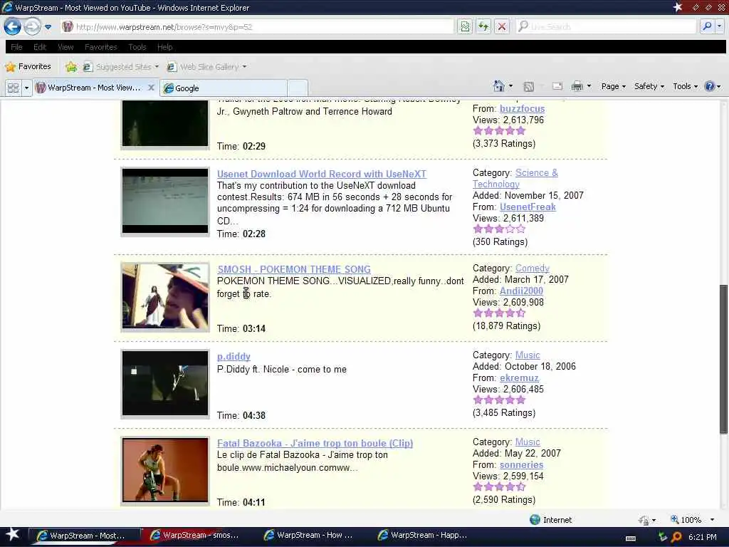
Task: Open the Edit menu
Action: 40,47
